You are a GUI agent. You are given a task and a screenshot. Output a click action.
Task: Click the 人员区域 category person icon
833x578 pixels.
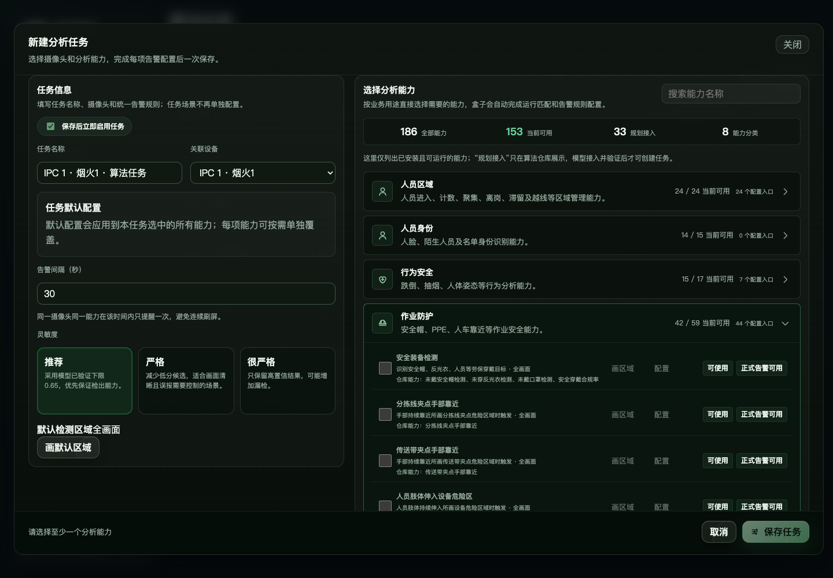[382, 191]
